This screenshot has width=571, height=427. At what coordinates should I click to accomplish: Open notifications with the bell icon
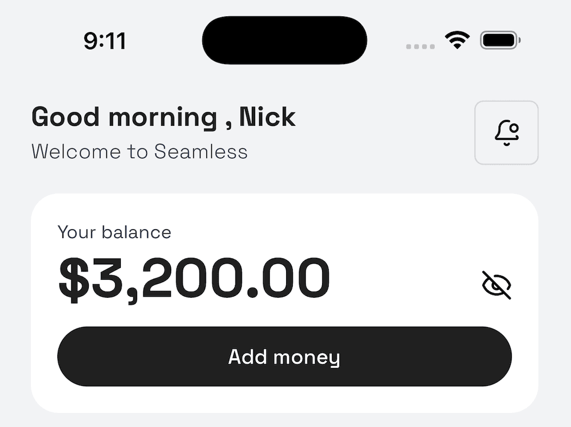pos(506,133)
